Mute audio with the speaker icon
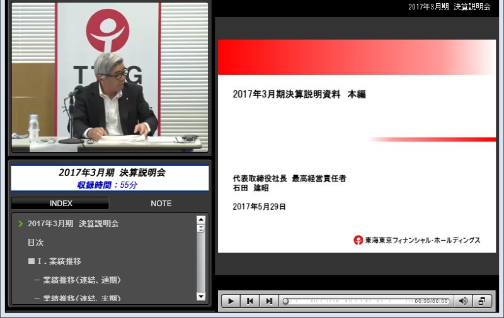This screenshot has width=504, height=318. (463, 301)
